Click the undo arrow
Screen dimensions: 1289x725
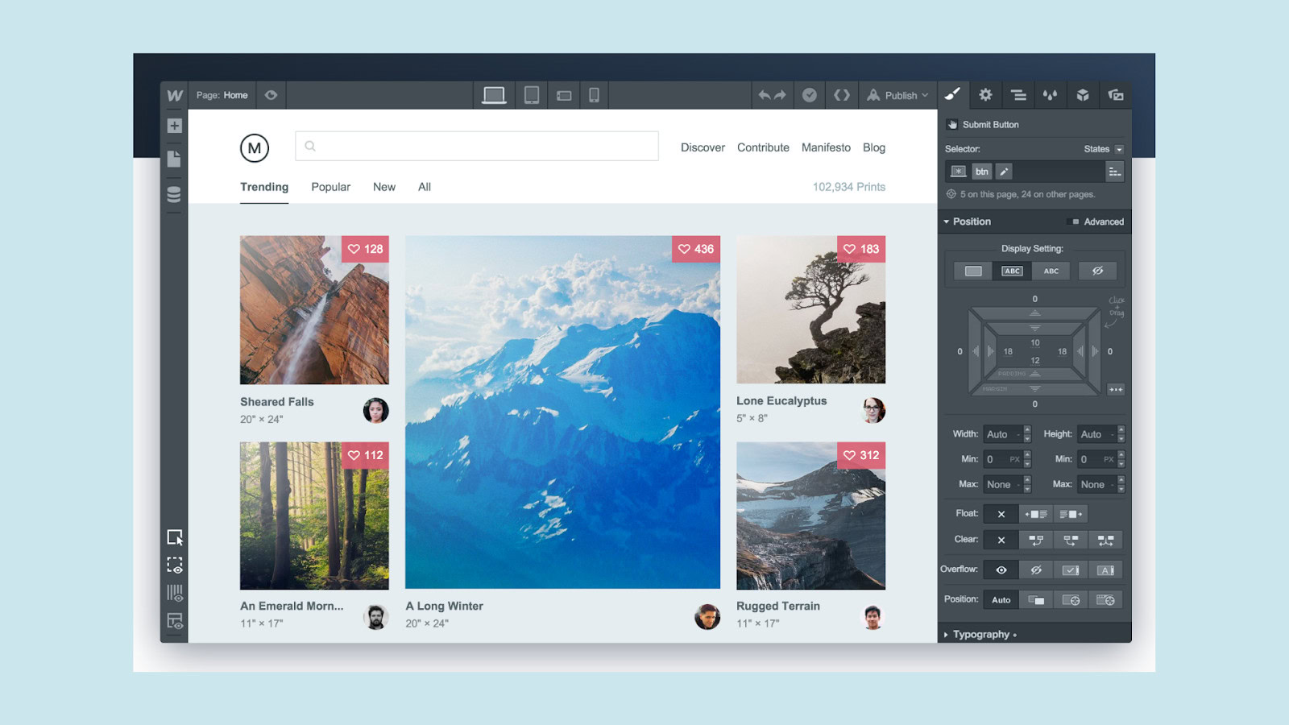(x=765, y=95)
